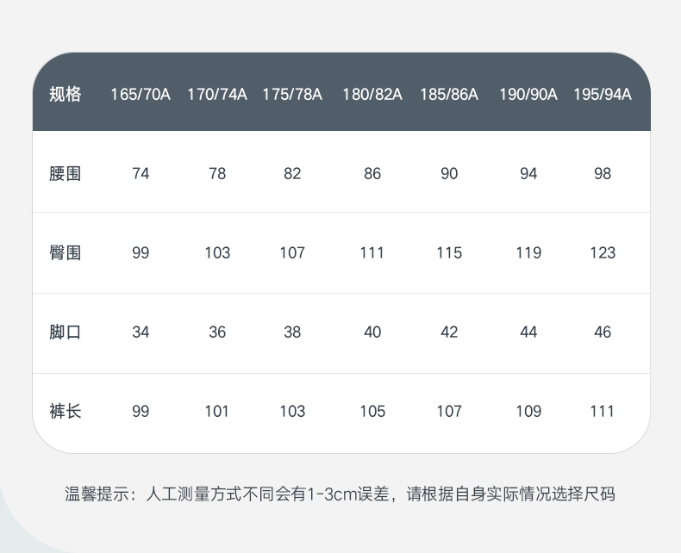Select the 180/82A size header

372,94
